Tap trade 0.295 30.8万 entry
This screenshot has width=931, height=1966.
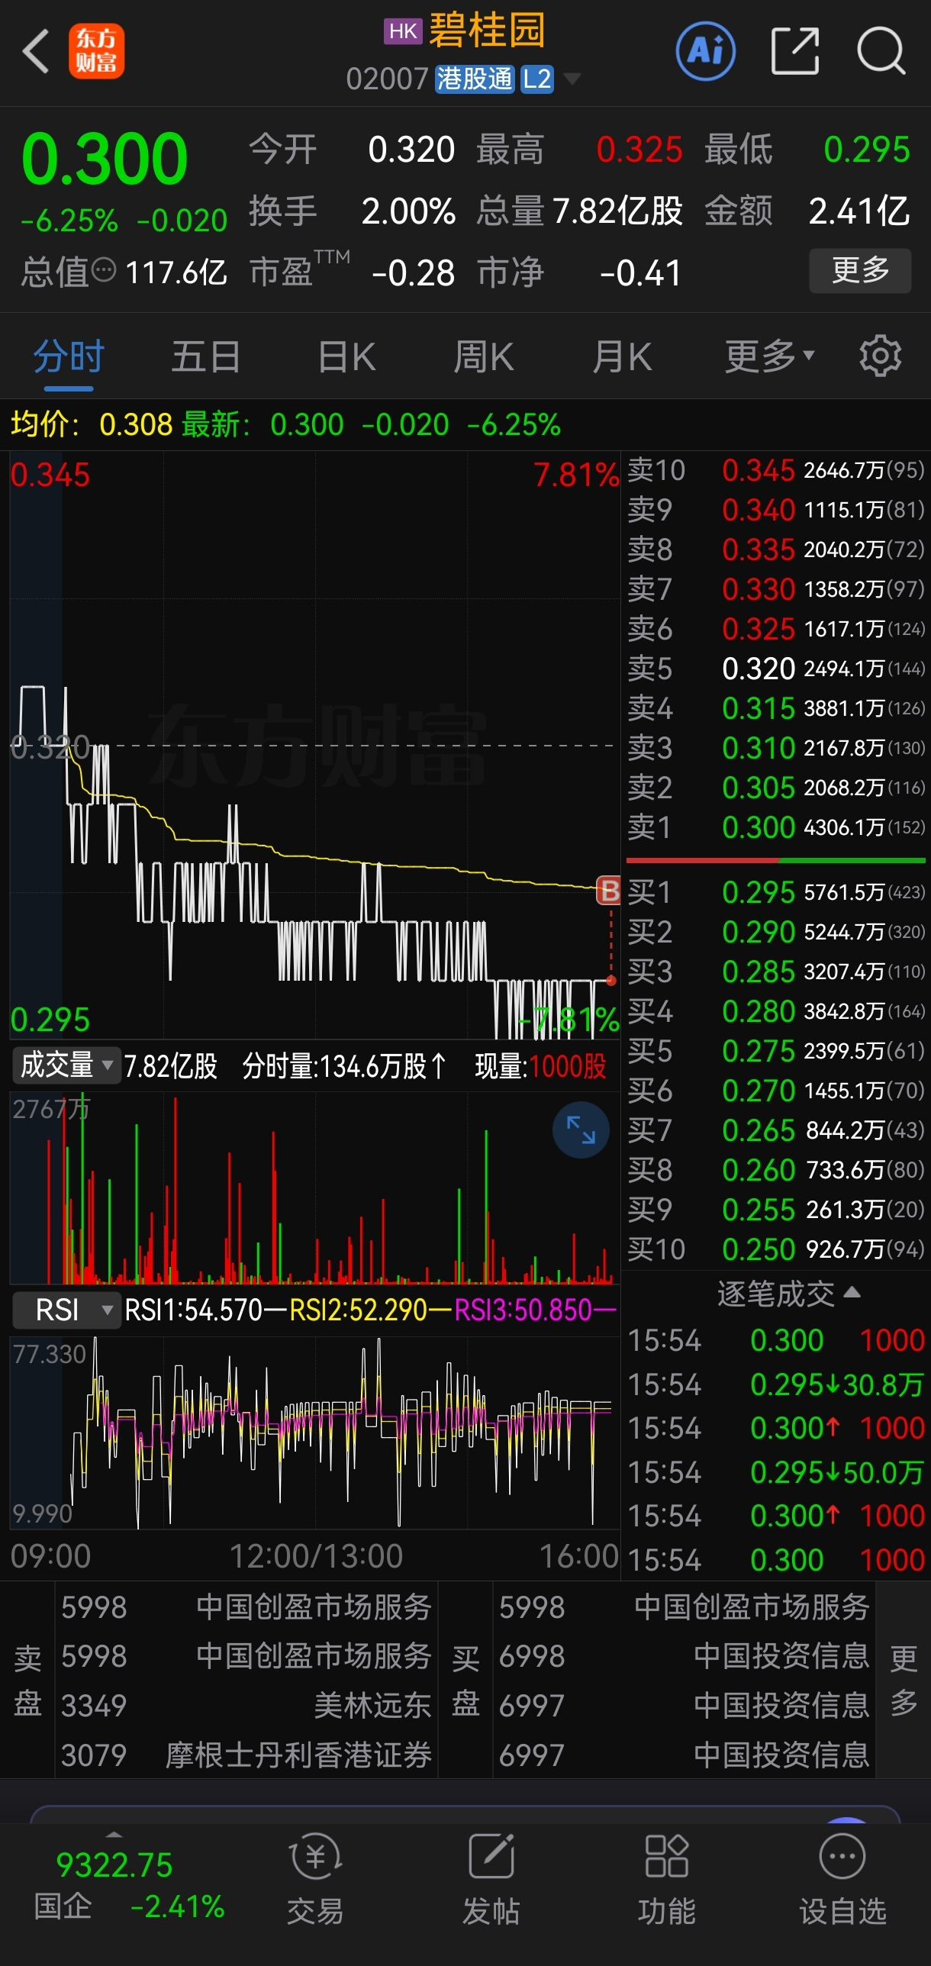coord(776,1384)
